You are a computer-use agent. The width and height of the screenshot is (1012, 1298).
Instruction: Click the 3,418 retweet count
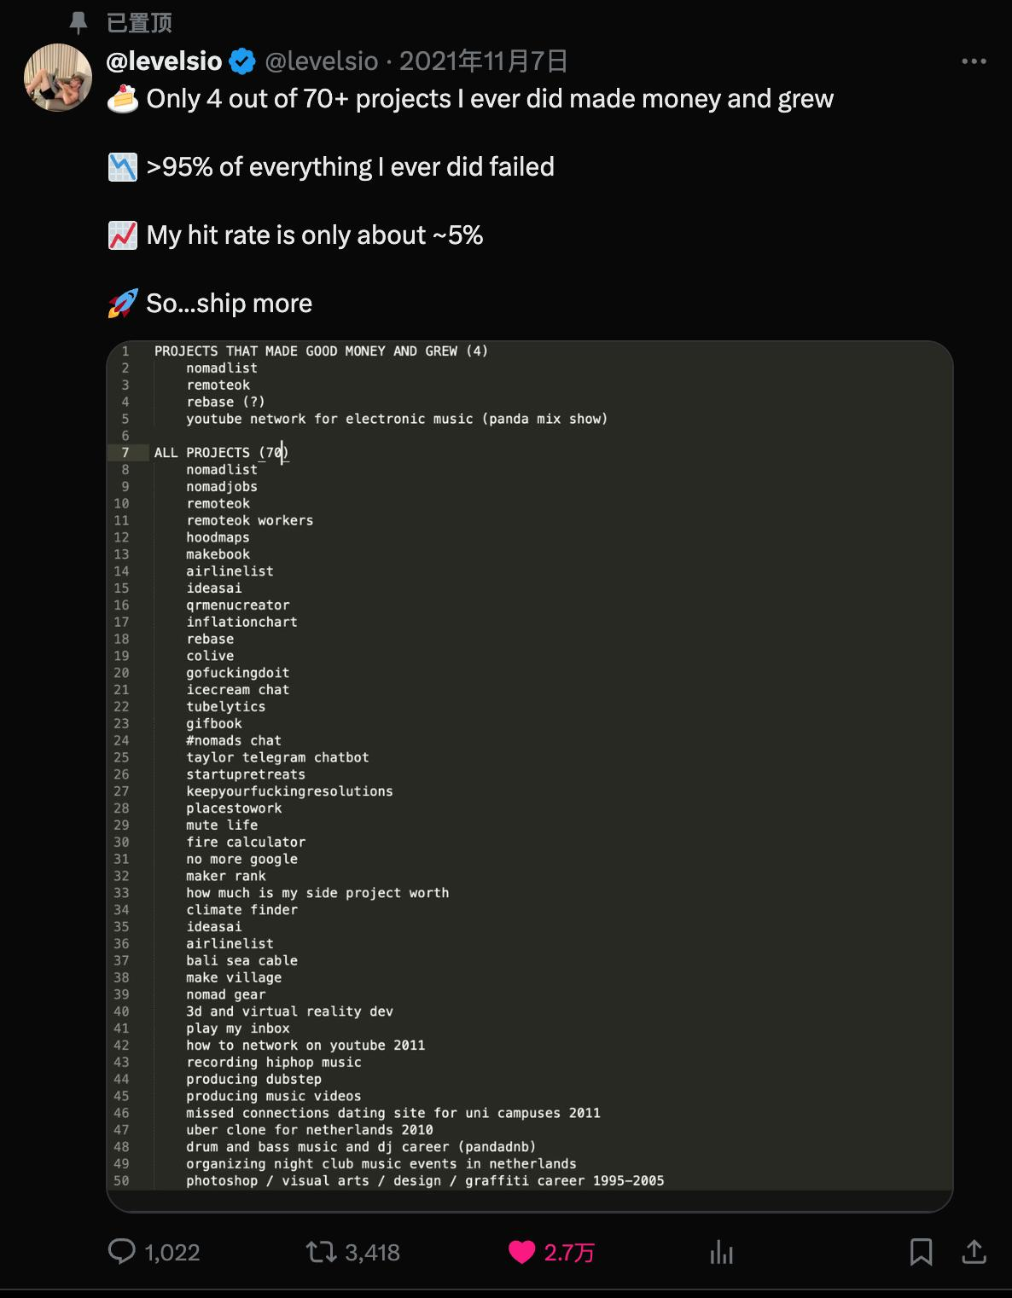click(x=372, y=1252)
